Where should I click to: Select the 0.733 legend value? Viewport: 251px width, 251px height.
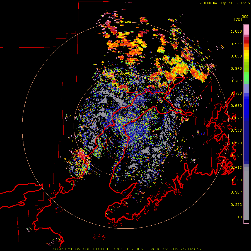pyautogui.click(x=236, y=93)
